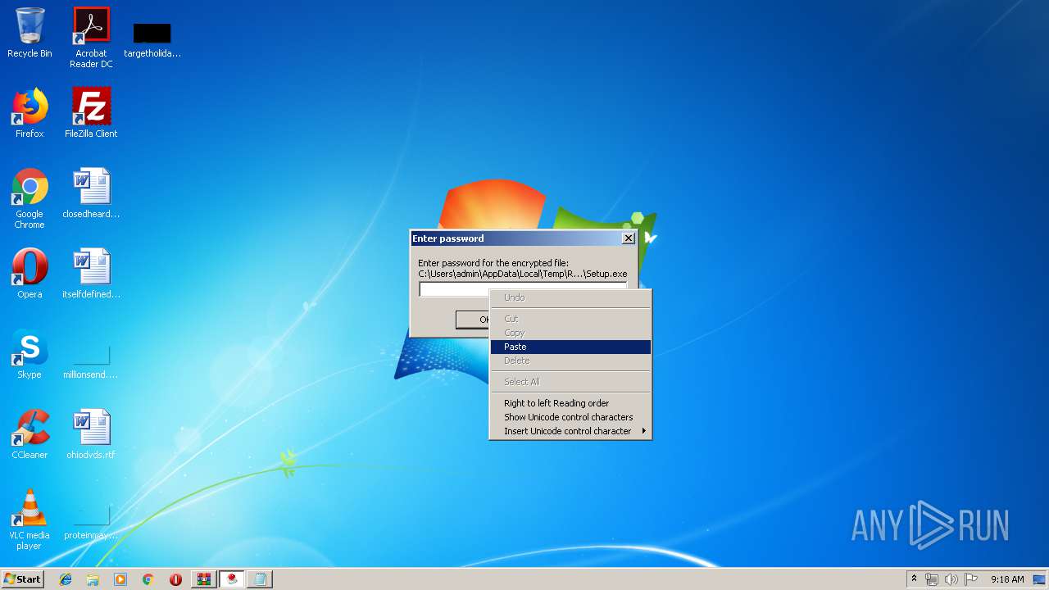Select the Google Chrome desktop shortcut
Image resolution: width=1049 pixels, height=590 pixels.
[30, 198]
